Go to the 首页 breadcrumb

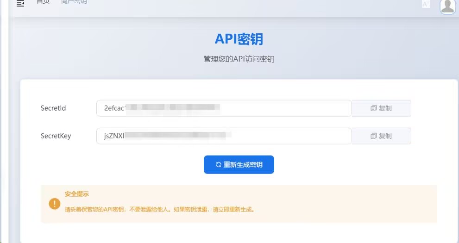(x=43, y=2)
